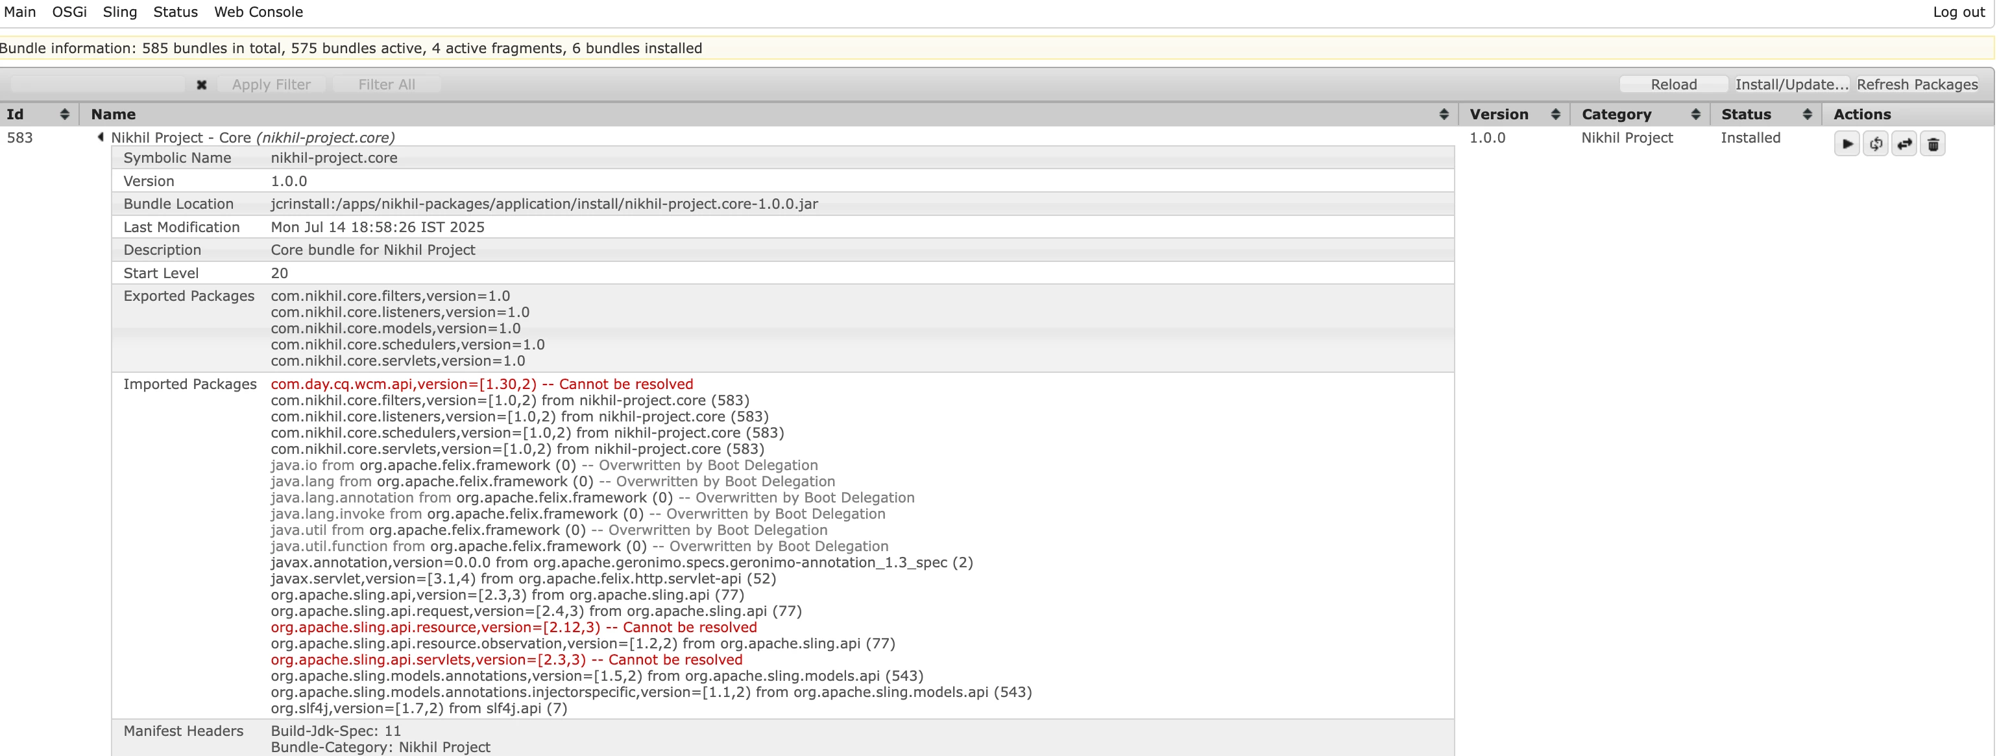Collapse Nikhil Project Core bundle details
This screenshot has width=2010, height=756.
pyautogui.click(x=101, y=137)
